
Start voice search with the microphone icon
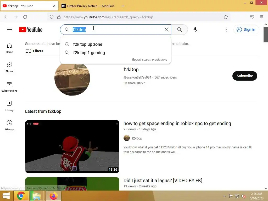pyautogui.click(x=195, y=30)
